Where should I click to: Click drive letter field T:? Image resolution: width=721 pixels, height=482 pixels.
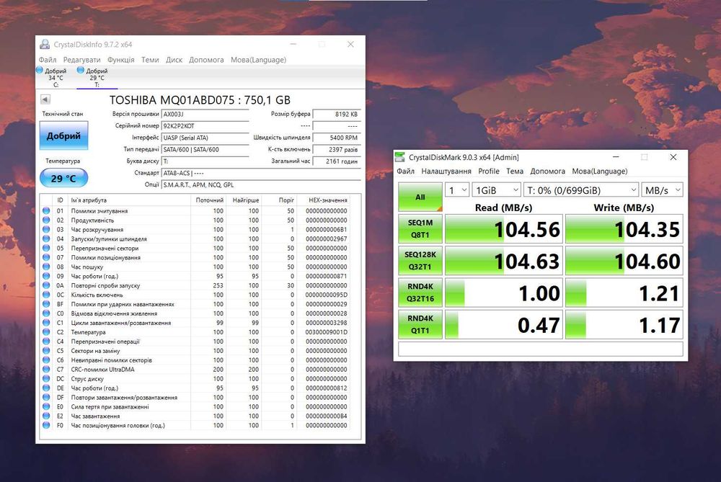[x=205, y=161]
